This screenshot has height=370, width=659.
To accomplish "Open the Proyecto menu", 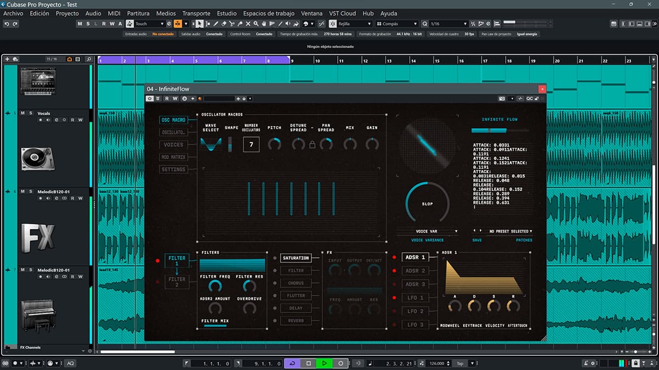I will coord(68,13).
